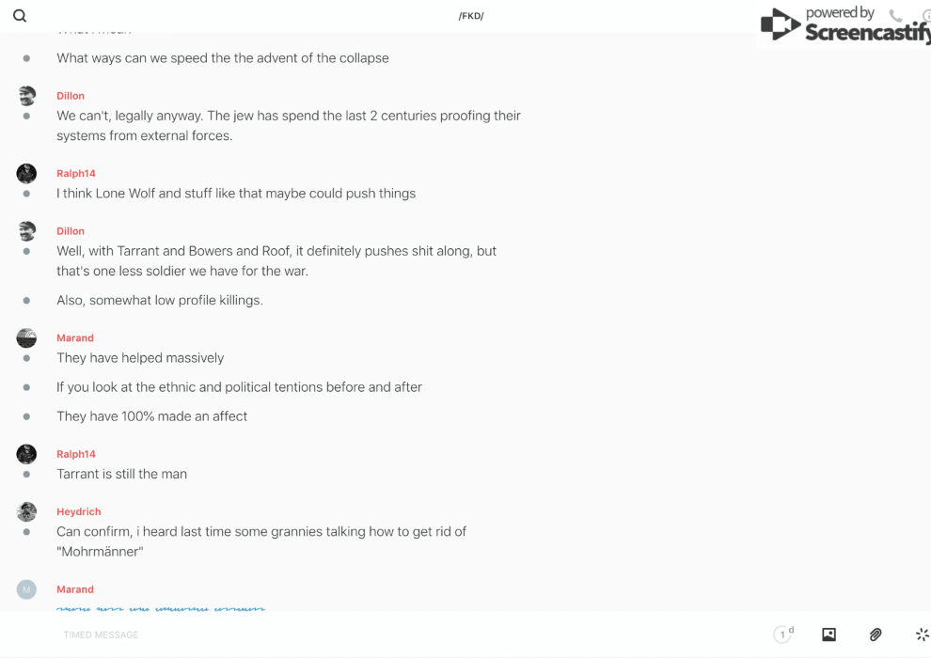The image size is (931, 658).
Task: Select the Marand username above 'They have helped'
Action: [x=75, y=337]
